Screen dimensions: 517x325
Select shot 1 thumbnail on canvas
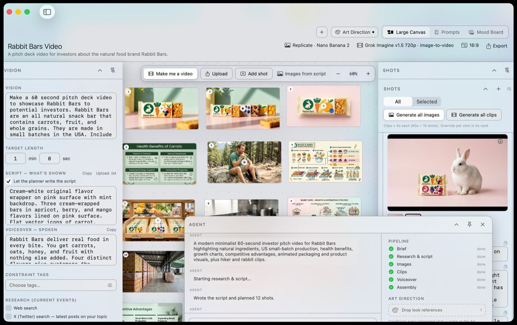pyautogui.click(x=162, y=108)
